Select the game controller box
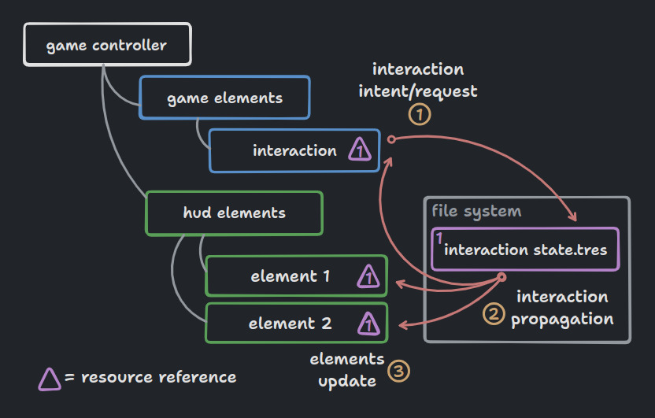 coord(107,44)
